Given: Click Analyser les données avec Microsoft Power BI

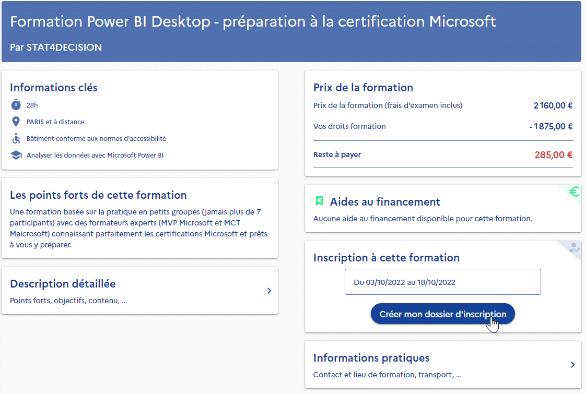Looking at the screenshot, I should pos(95,155).
